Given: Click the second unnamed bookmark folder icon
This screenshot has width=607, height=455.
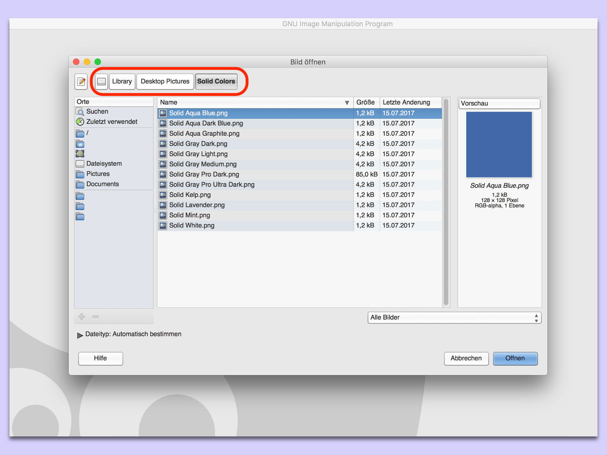Looking at the screenshot, I should tap(80, 206).
